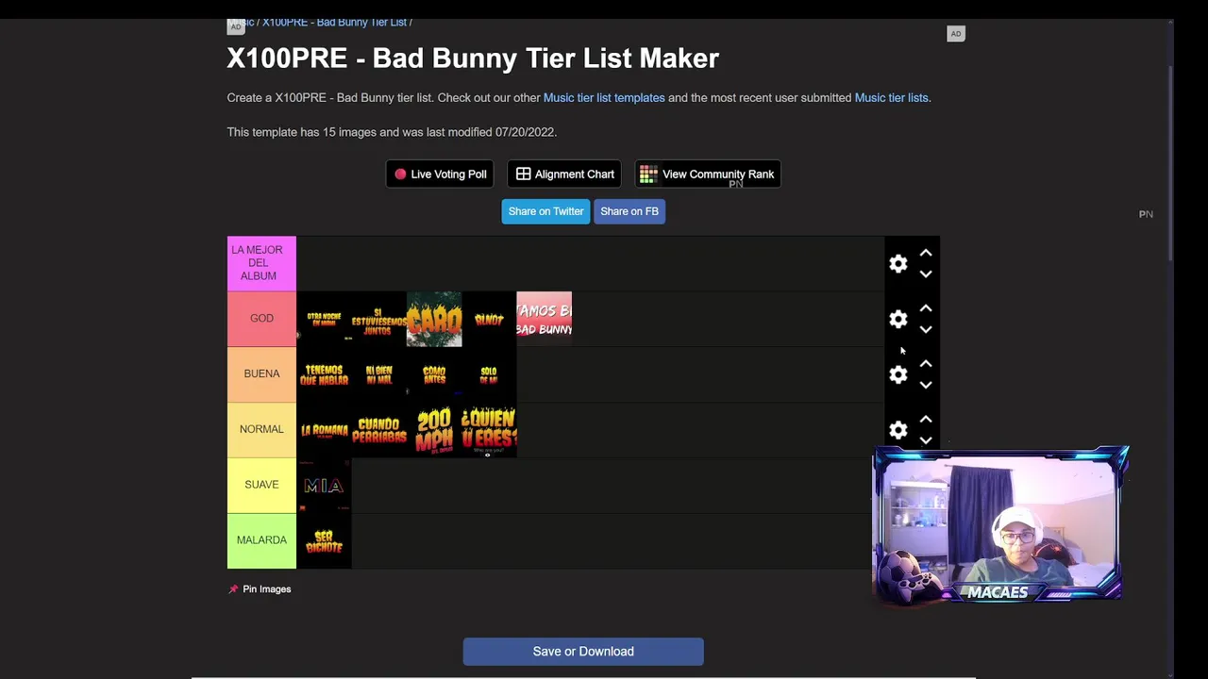Share the tier list on FB
Screen dimensions: 1208x679
[629, 211]
